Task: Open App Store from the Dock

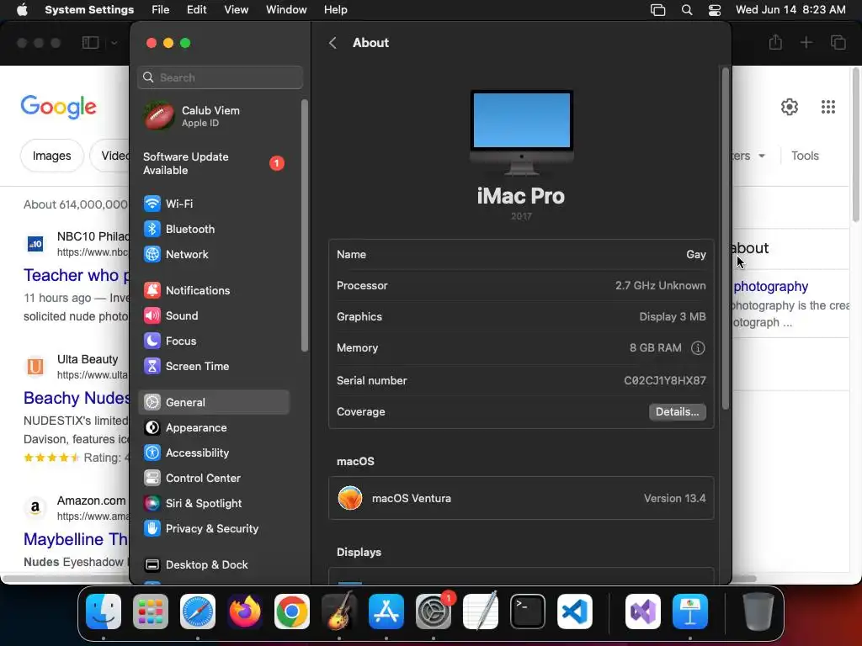Action: click(386, 612)
